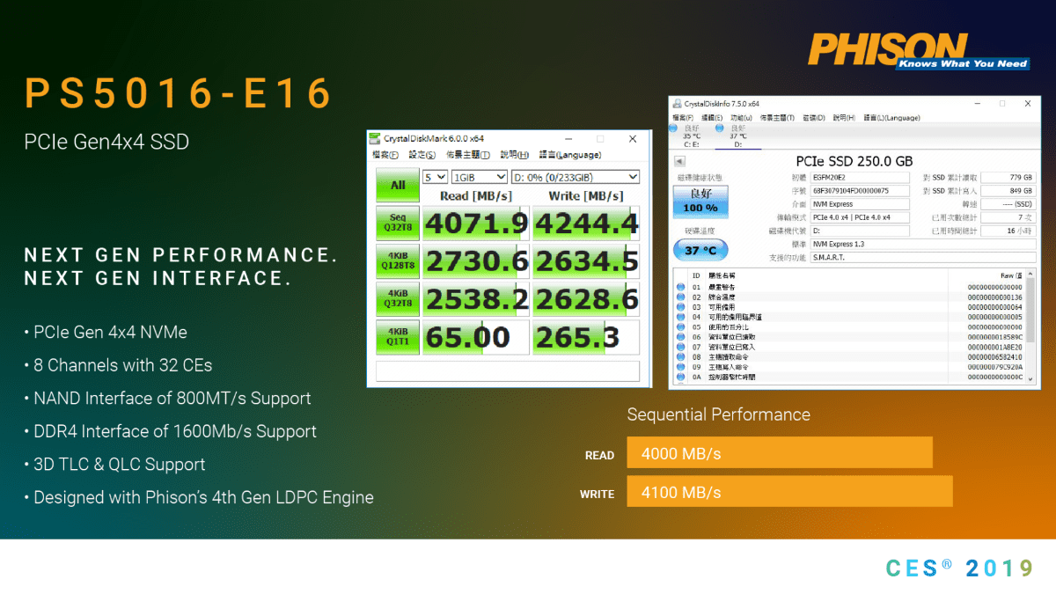The image size is (1056, 594).
Task: Click the status orb for attribute 01
Action: pyautogui.click(x=680, y=287)
